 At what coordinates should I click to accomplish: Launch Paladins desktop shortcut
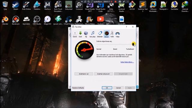(37, 5)
